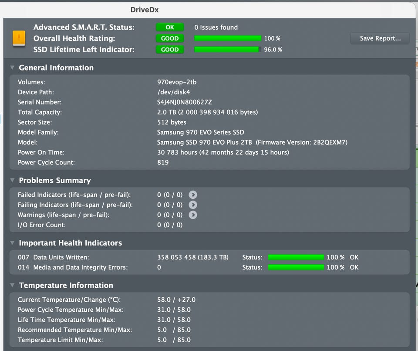Click the current temperature value 58.0 / +27.0

click(176, 300)
